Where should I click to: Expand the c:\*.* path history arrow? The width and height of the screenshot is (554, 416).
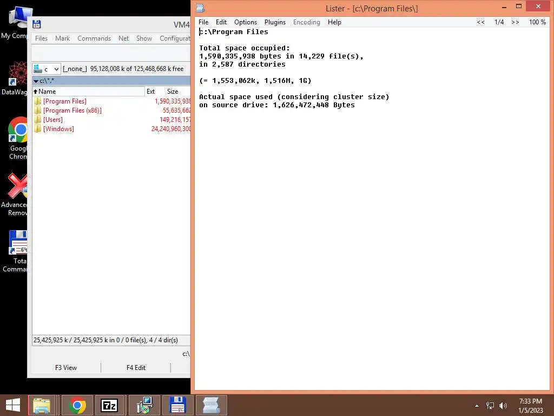[36, 81]
